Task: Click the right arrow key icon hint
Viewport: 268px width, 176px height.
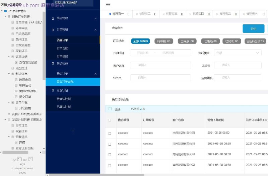Action: click(30, 159)
